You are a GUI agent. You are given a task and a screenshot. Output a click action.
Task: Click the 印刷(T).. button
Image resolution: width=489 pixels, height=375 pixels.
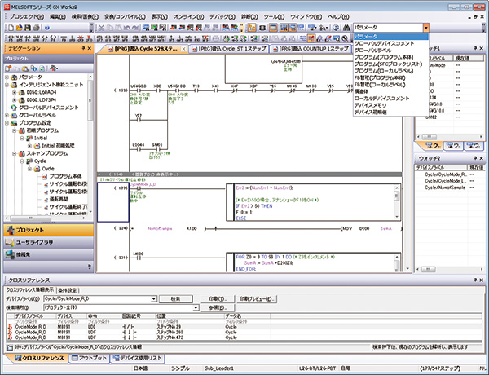(218, 299)
